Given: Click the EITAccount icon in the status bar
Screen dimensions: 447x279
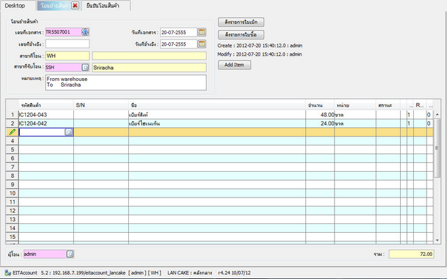Looking at the screenshot, I should [x=7, y=273].
